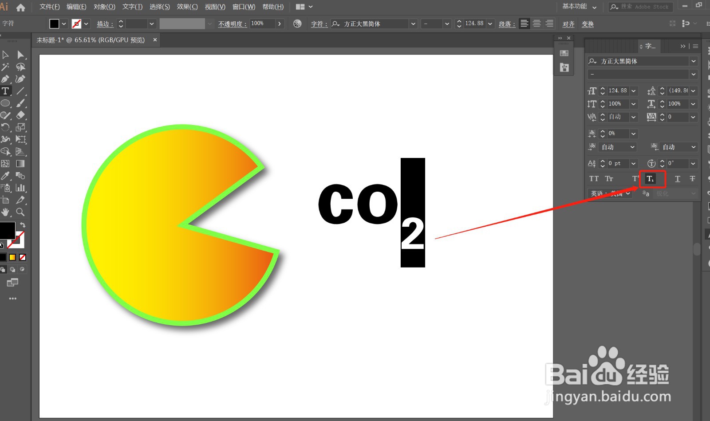
Task: Select the Direct Selection tool
Action: [20, 55]
